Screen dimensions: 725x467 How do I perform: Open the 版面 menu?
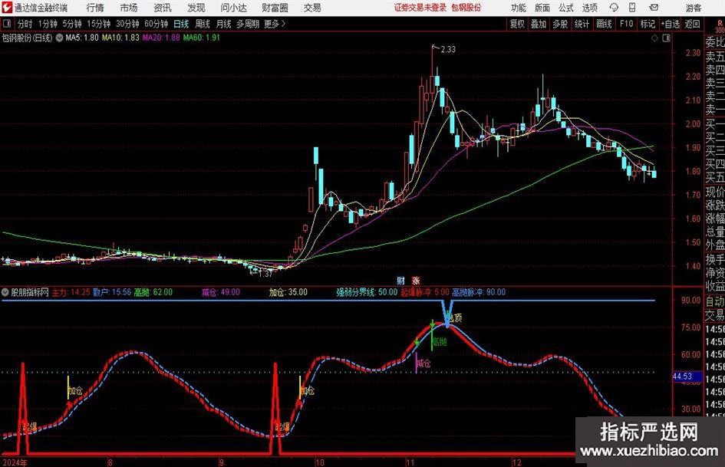pos(542,8)
